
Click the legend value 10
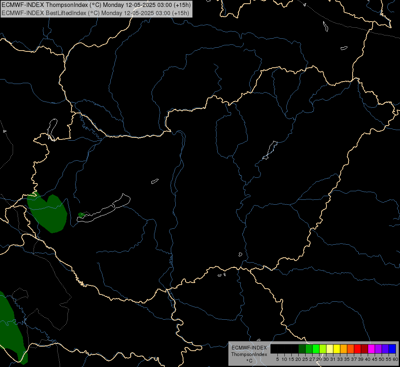click(x=284, y=359)
